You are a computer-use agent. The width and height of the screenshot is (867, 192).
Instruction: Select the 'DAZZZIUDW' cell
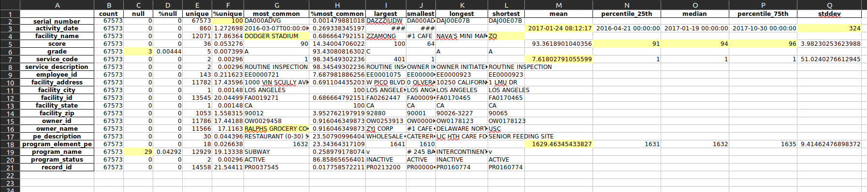(386, 21)
